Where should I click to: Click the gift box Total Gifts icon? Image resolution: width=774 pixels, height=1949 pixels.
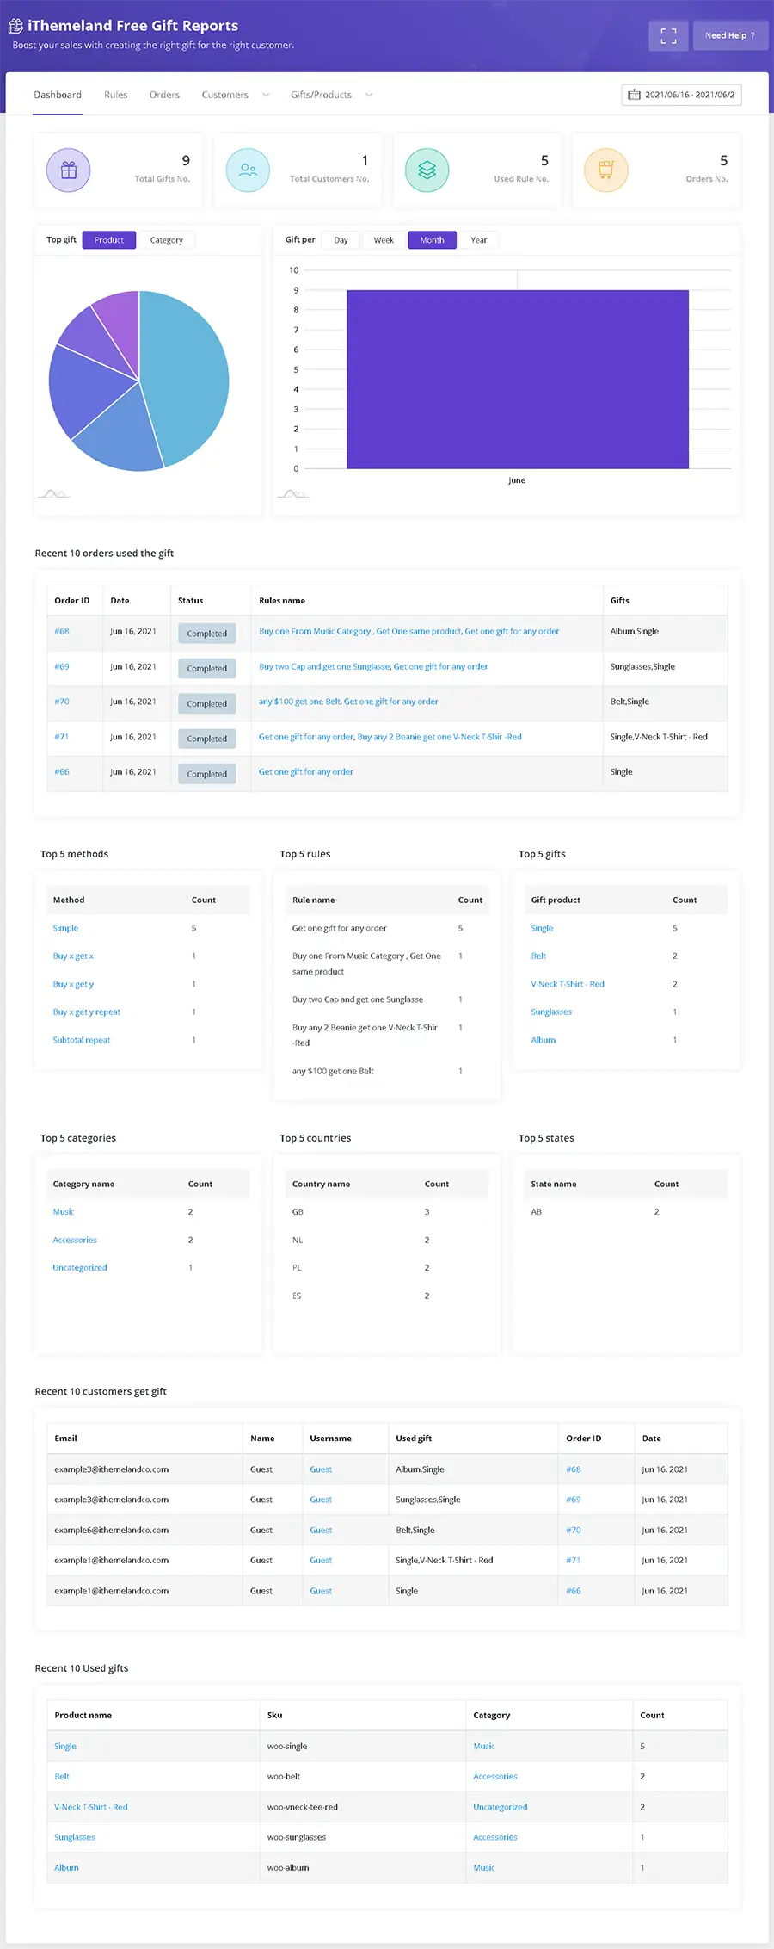click(69, 170)
